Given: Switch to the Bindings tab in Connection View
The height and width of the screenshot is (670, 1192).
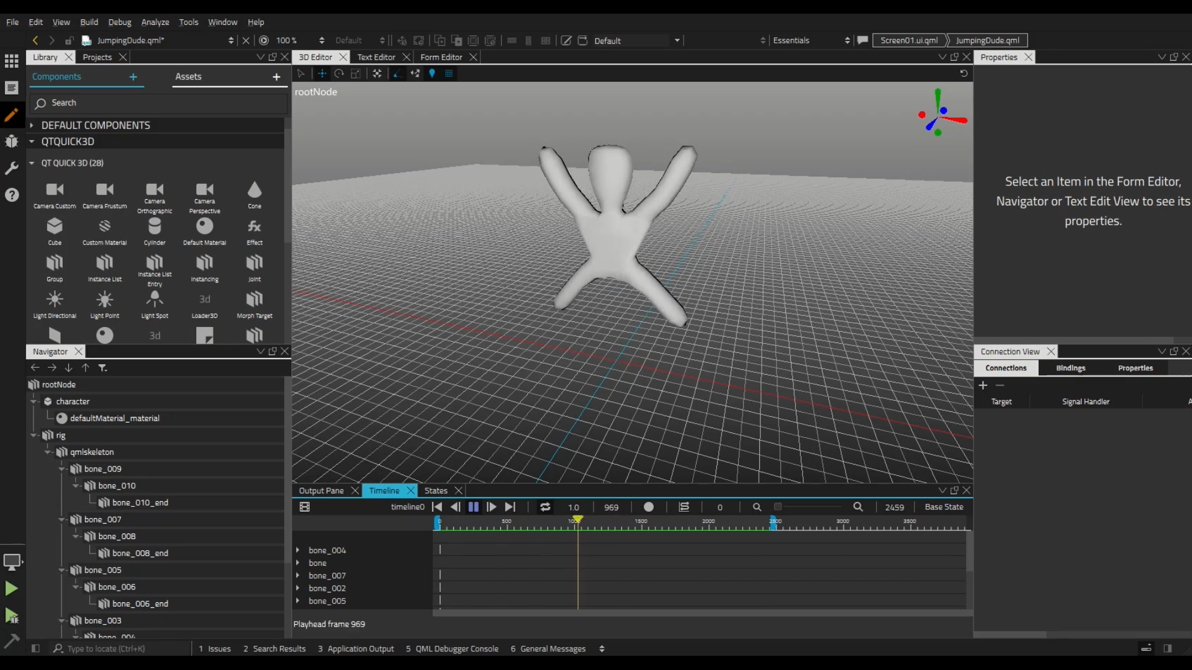Looking at the screenshot, I should click(1070, 367).
